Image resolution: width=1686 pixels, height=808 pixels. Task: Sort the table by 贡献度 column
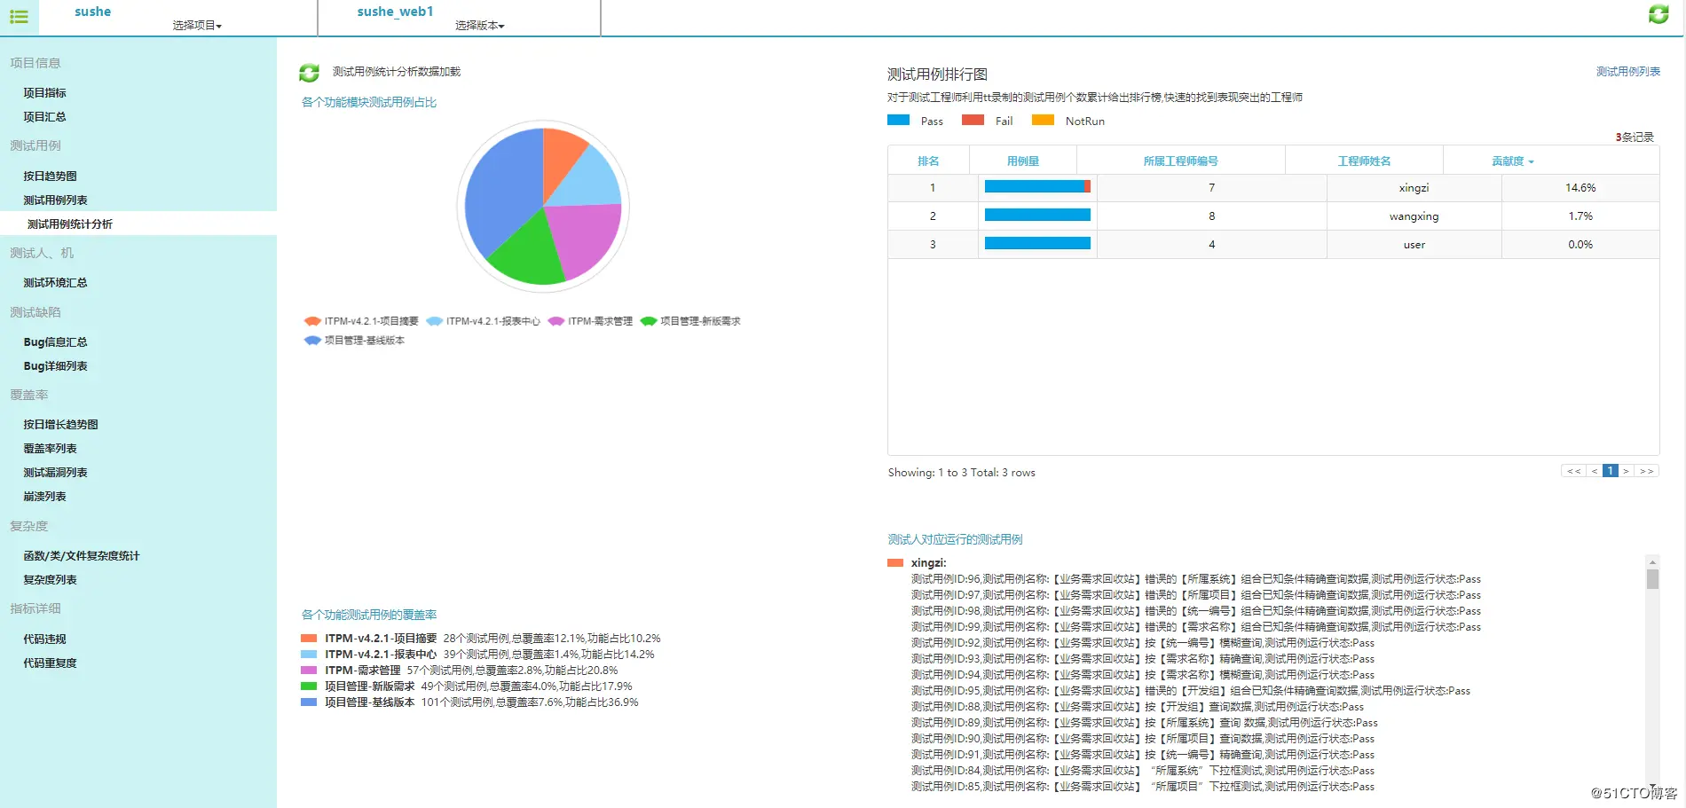click(1513, 161)
